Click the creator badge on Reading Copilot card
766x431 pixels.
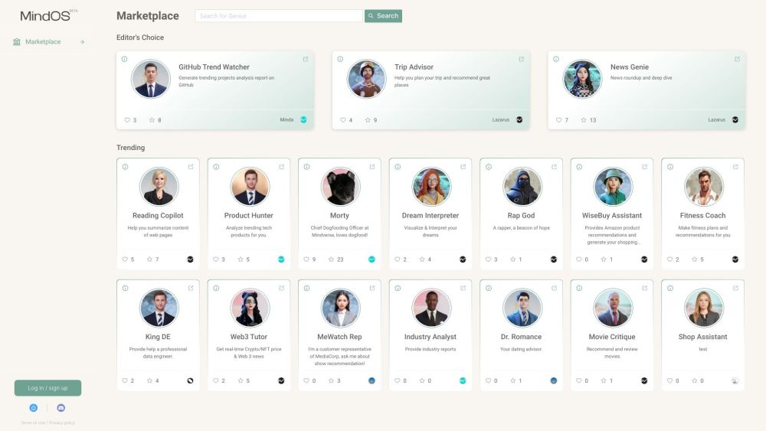190,260
